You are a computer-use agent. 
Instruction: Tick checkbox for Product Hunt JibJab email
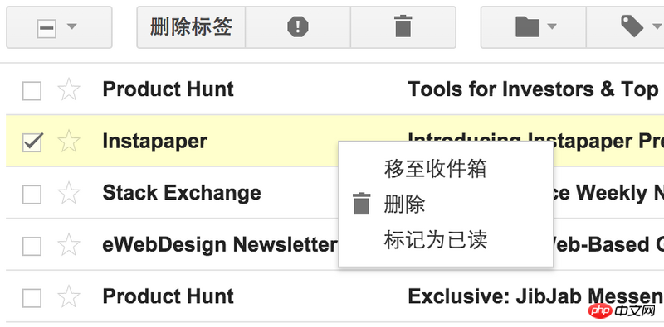pos(32,298)
